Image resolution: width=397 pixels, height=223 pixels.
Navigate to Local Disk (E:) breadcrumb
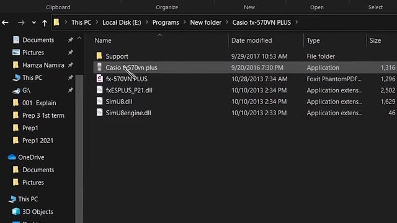pos(122,22)
